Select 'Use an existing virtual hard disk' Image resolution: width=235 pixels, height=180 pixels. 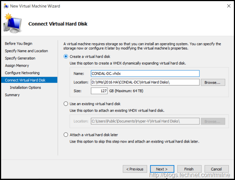pos(66,104)
